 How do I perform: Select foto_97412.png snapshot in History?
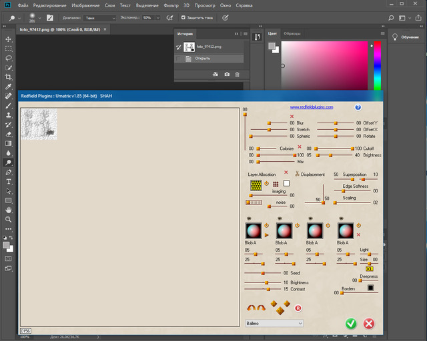tap(209, 47)
